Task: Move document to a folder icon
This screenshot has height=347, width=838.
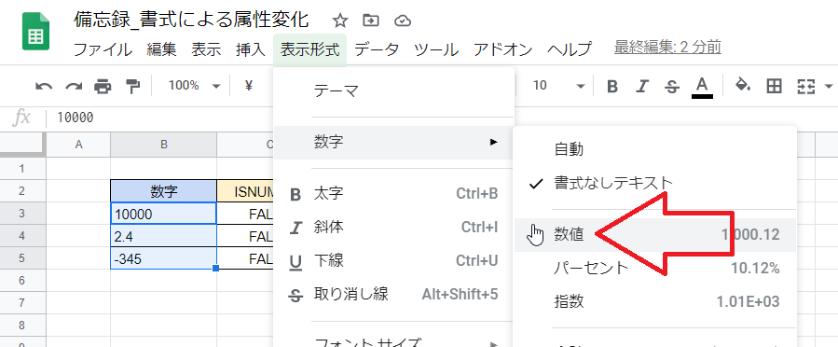Action: [370, 21]
